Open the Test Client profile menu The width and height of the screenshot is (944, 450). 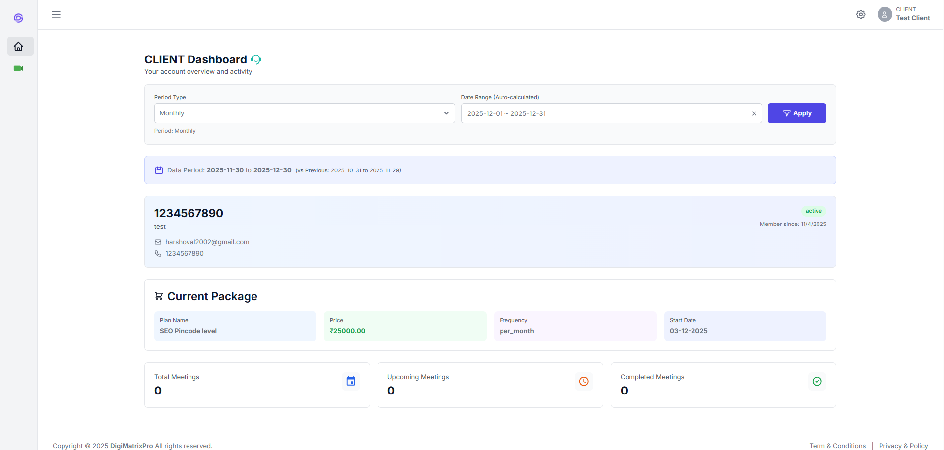pos(912,14)
